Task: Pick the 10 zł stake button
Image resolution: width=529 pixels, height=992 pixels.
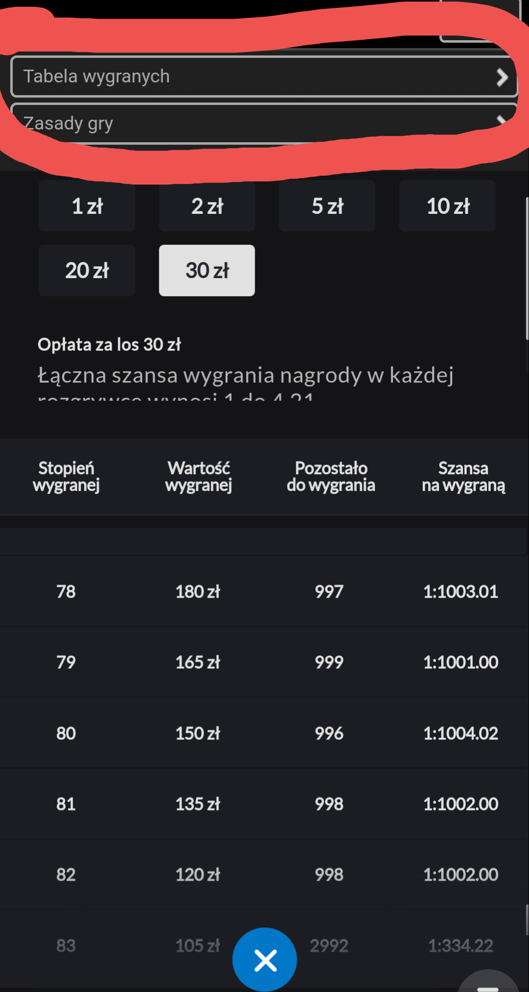Action: [x=447, y=206]
